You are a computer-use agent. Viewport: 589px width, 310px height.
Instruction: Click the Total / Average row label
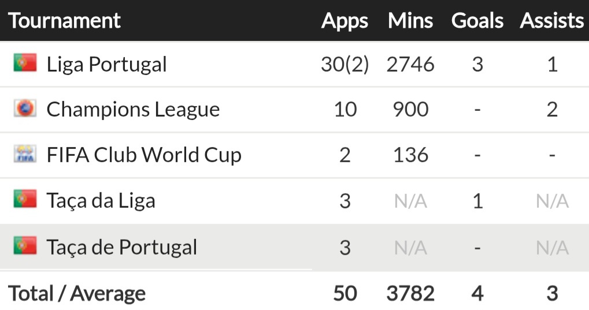point(77,293)
